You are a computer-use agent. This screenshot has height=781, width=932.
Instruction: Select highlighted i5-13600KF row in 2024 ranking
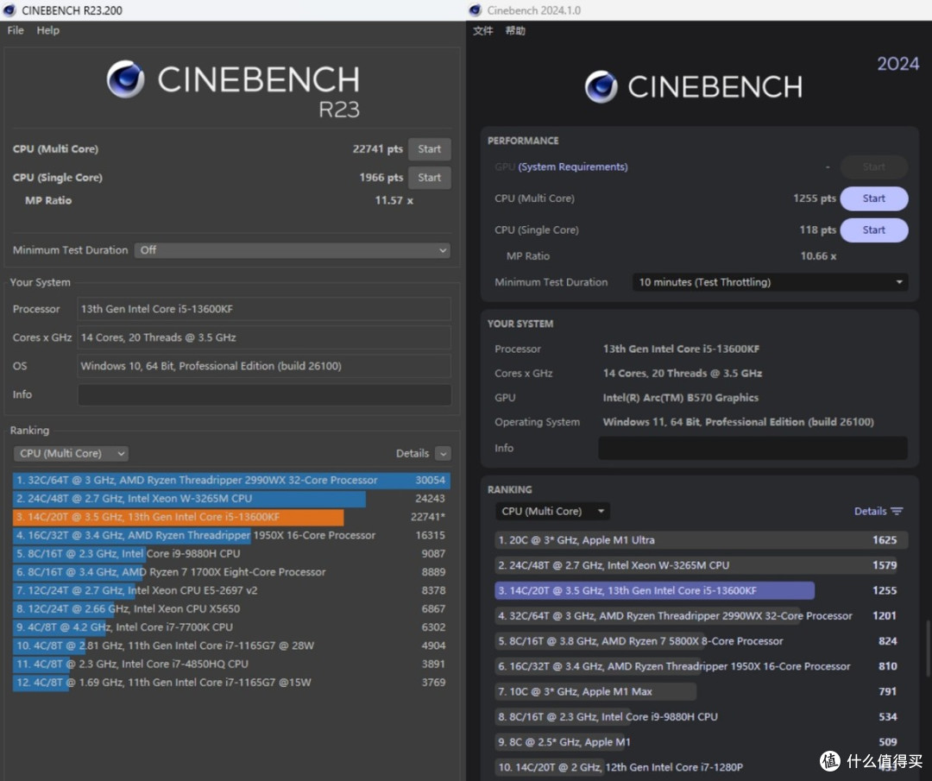point(701,591)
